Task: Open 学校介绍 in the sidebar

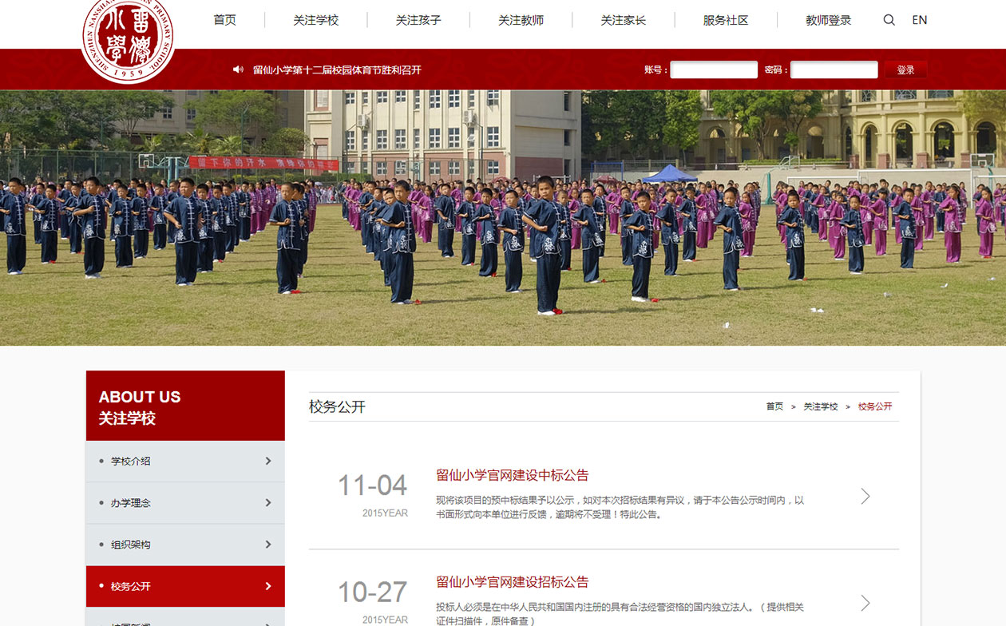Action: [131, 461]
